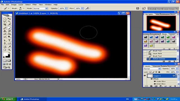
Task: Select the Clone Stamp tool
Action: coord(5,31)
